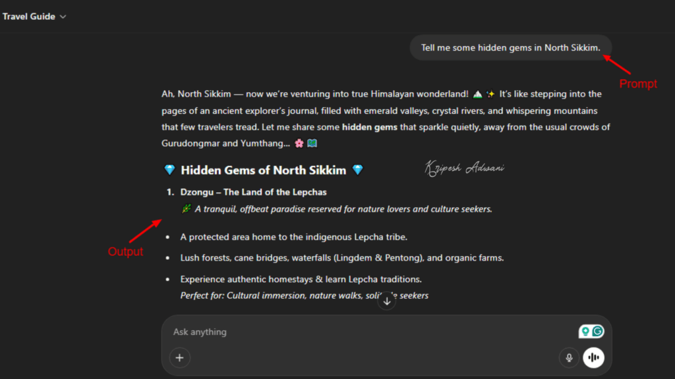Click the Ask anything input field
The width and height of the screenshot is (675, 379).
click(200, 332)
